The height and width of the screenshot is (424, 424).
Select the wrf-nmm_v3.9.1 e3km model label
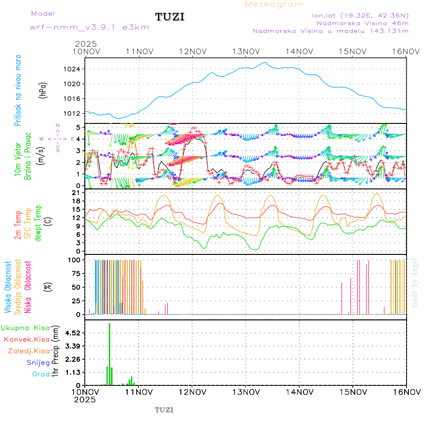[90, 27]
